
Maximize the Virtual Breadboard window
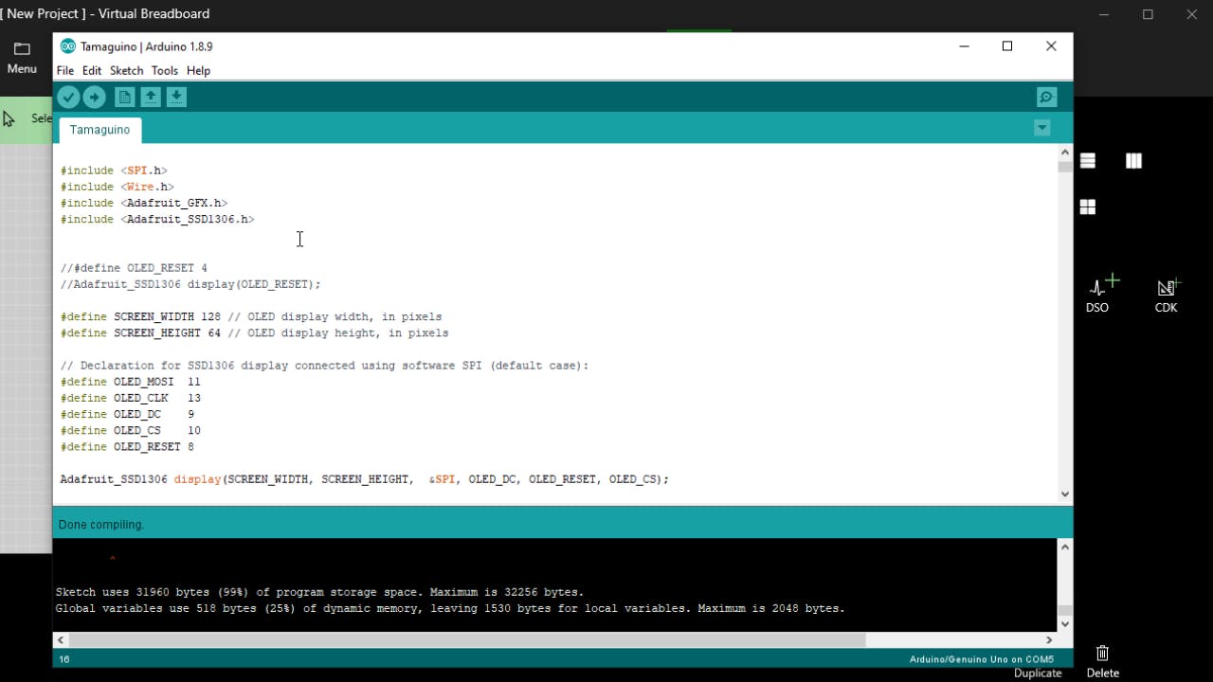(1148, 14)
